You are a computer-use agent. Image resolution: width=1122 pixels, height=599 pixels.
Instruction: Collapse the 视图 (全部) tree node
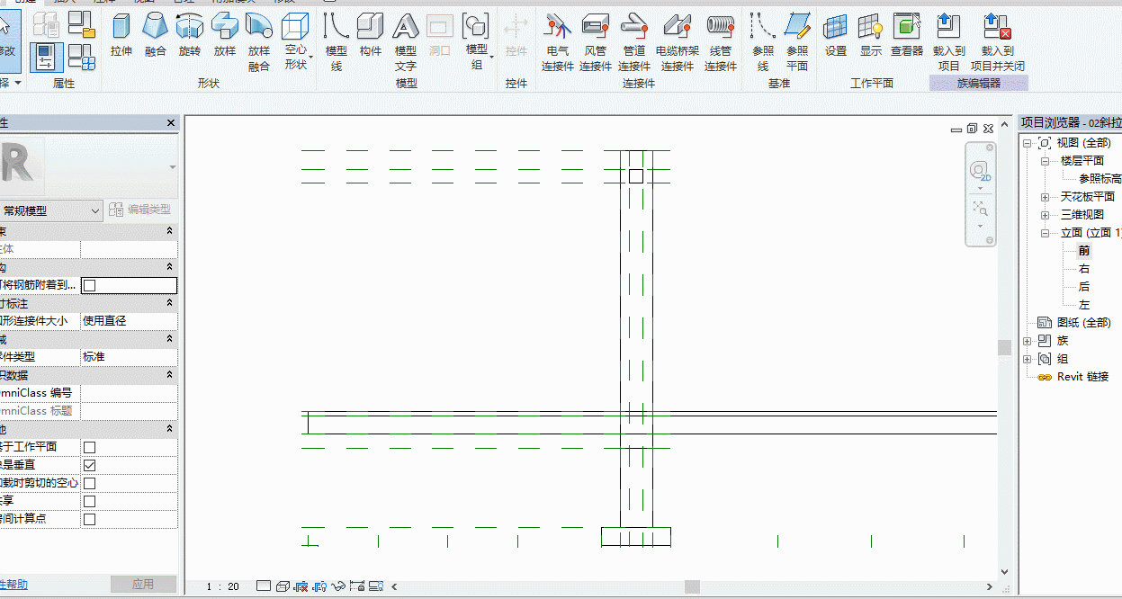[1027, 143]
